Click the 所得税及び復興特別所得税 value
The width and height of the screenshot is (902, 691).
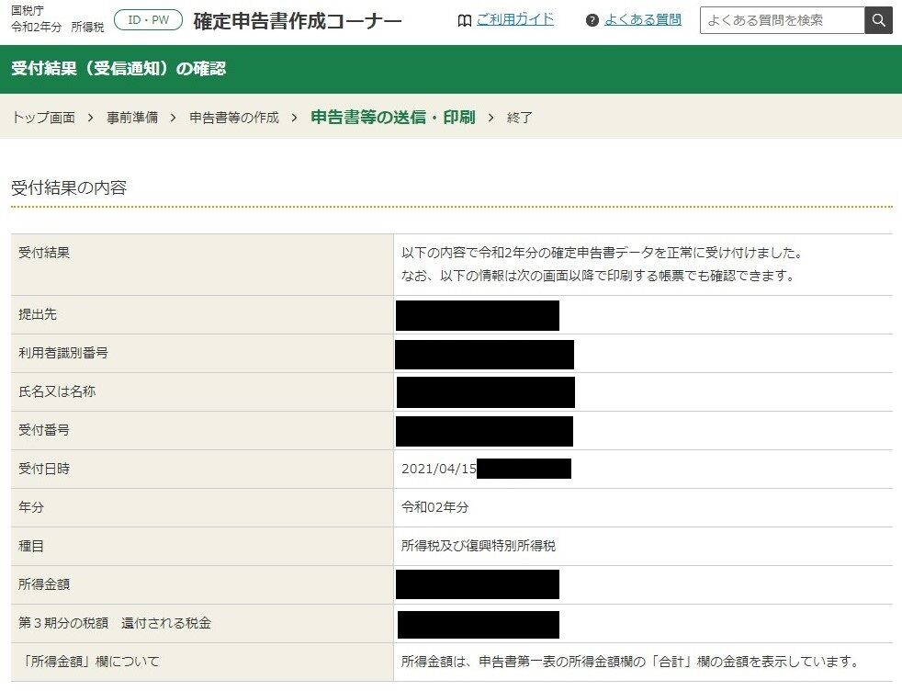point(479,546)
